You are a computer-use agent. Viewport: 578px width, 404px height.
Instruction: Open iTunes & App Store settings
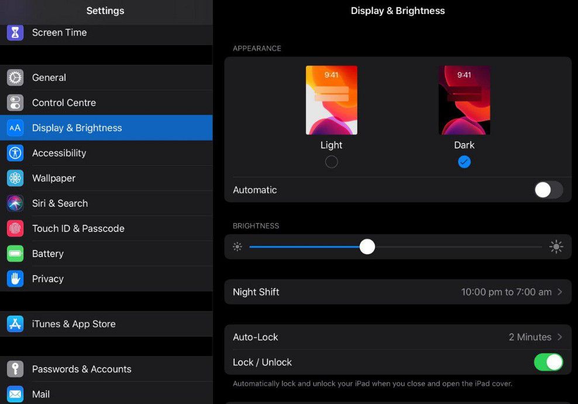click(x=74, y=324)
